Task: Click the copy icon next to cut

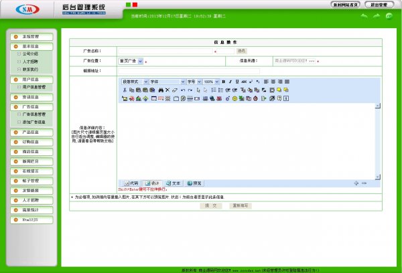Action: click(x=131, y=90)
